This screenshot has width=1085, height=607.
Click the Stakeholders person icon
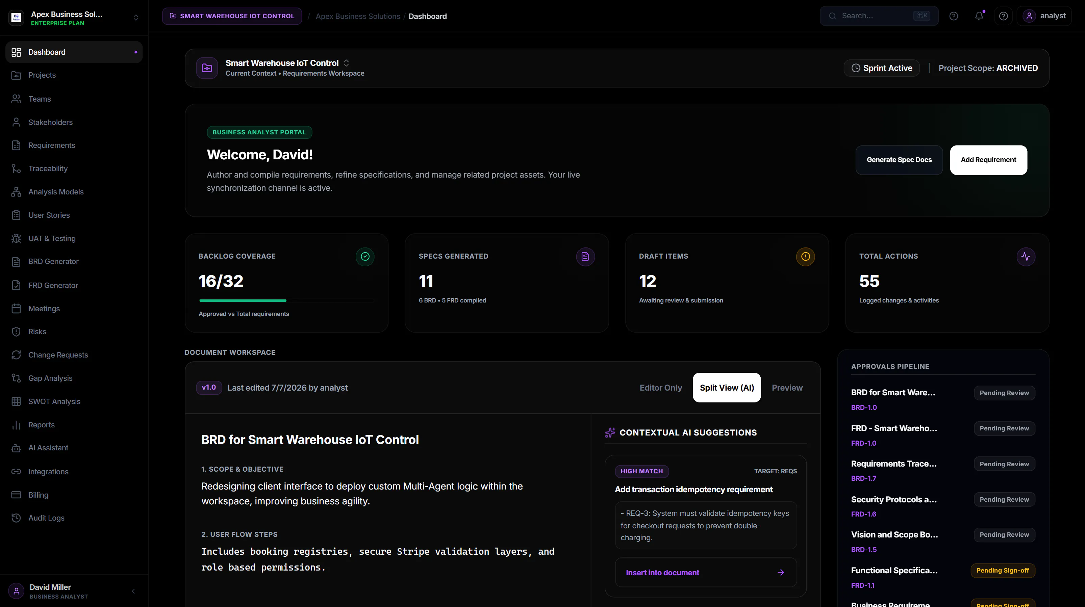click(16, 122)
